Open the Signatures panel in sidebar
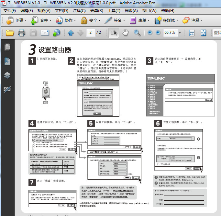 7,89
